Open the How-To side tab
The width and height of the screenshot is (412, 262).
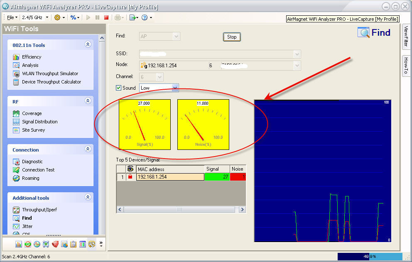click(406, 66)
